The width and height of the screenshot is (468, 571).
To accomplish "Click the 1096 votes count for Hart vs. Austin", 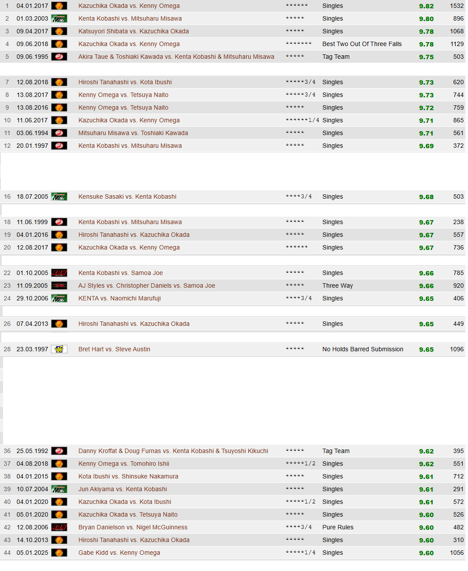I will [x=457, y=349].
